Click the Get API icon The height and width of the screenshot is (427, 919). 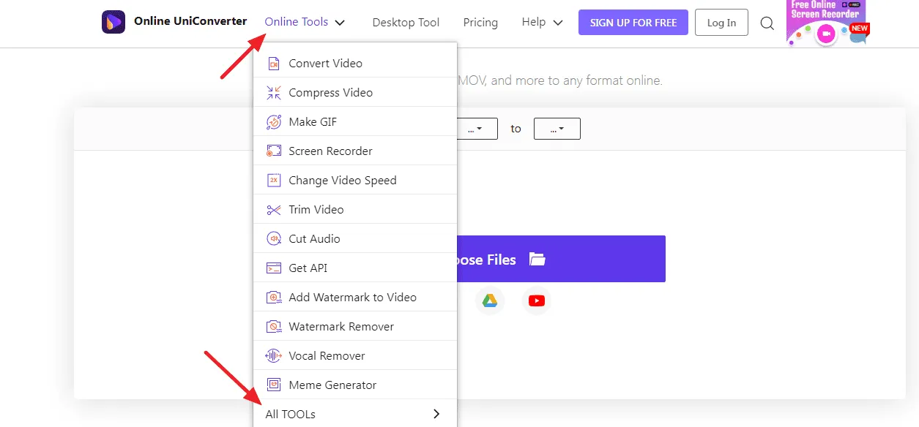coord(274,268)
